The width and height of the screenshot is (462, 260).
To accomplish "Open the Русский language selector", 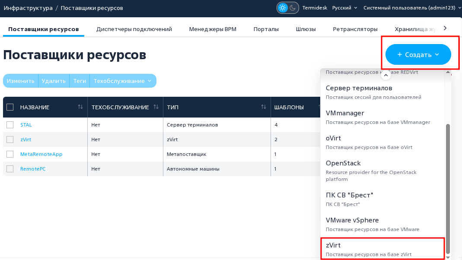I will [x=344, y=8].
